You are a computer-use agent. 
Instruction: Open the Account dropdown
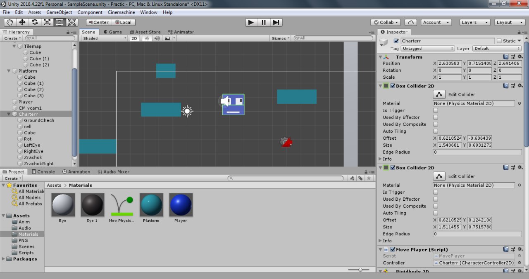point(436,22)
